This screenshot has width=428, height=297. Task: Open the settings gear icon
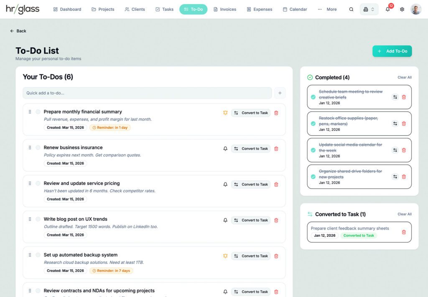coord(402,9)
